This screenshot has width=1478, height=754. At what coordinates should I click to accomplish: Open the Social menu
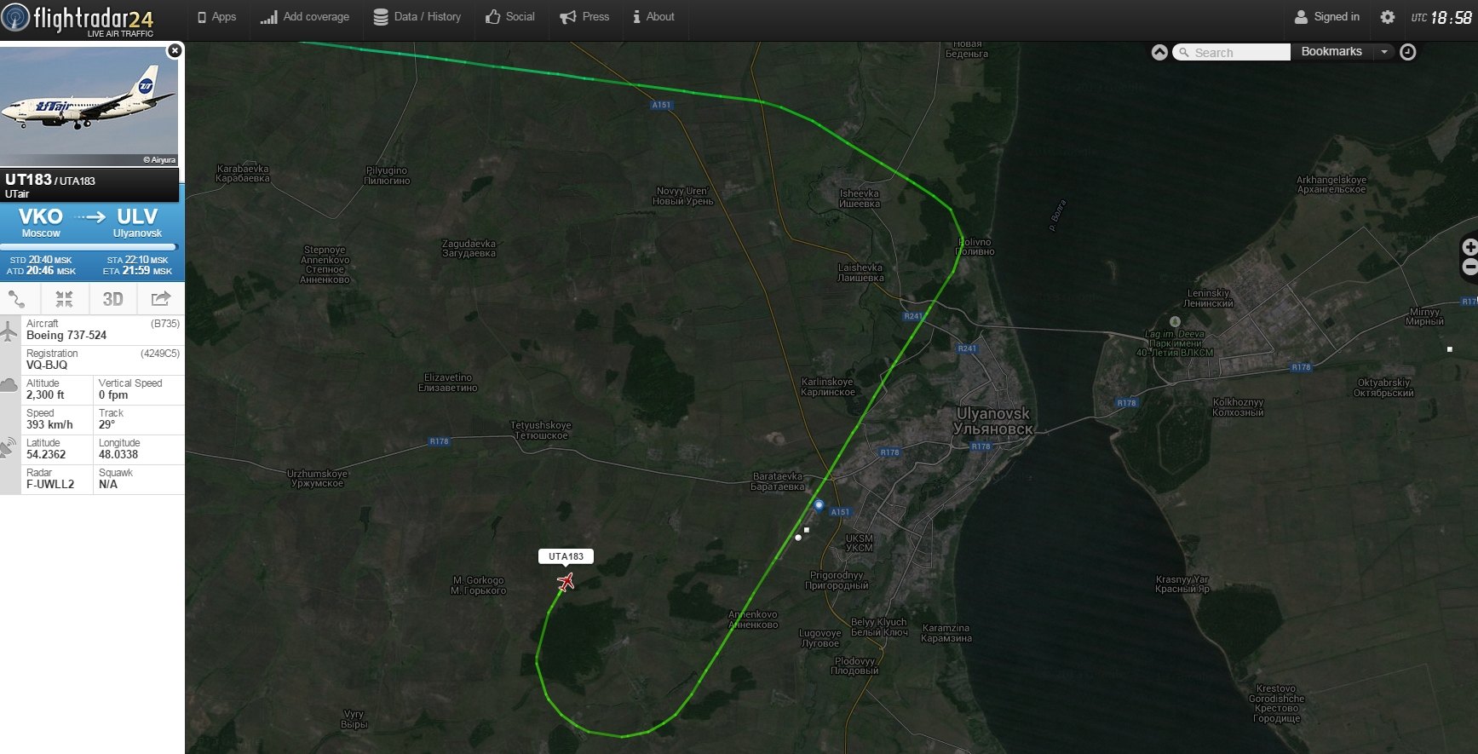click(x=510, y=17)
